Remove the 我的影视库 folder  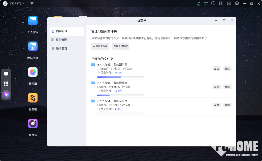pos(227,87)
